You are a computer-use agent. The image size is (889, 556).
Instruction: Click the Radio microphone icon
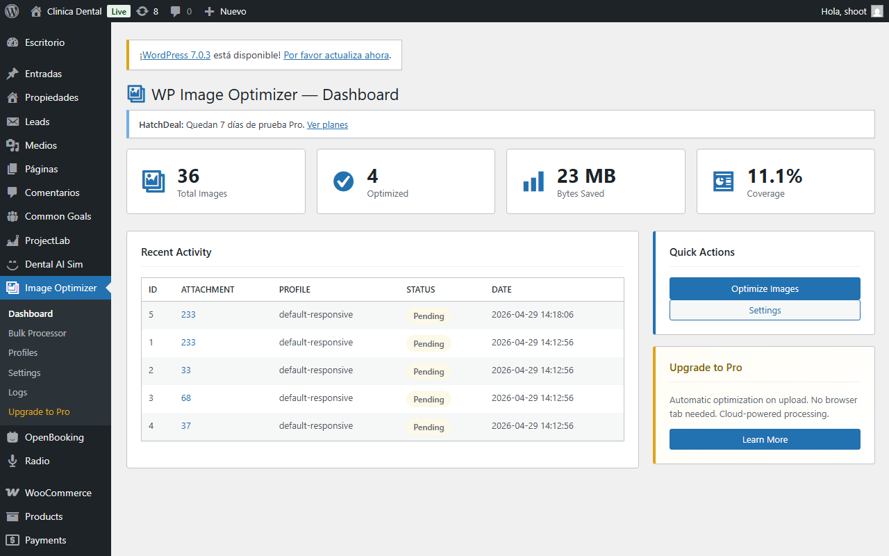pyautogui.click(x=13, y=461)
